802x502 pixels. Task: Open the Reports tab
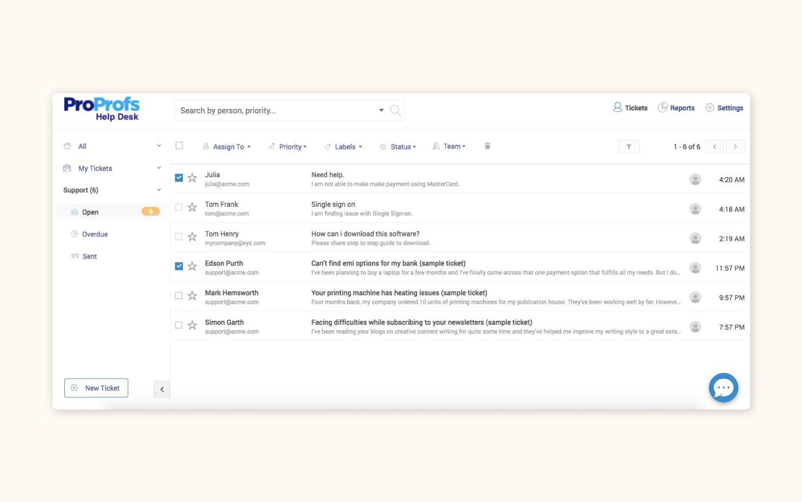coord(676,107)
